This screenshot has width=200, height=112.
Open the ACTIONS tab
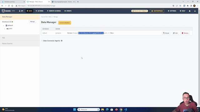pyautogui.click(x=40, y=11)
